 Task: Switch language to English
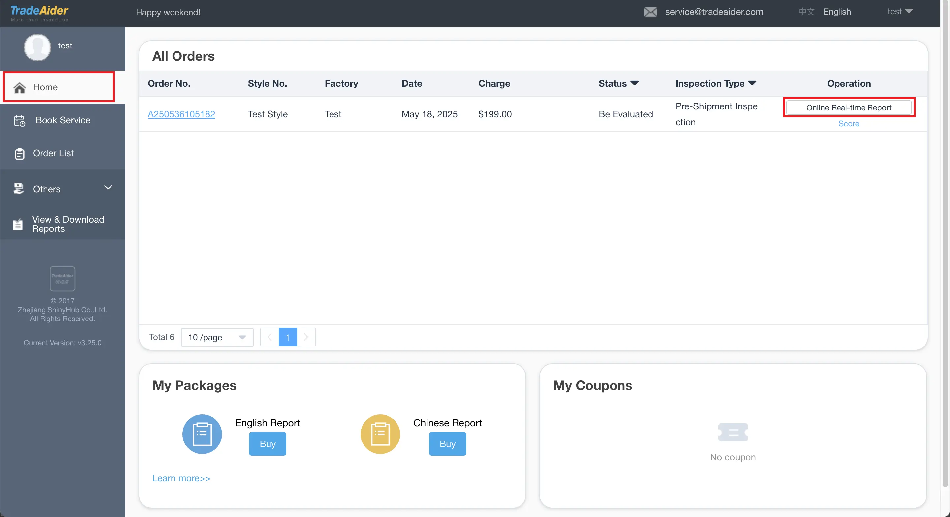click(x=837, y=12)
